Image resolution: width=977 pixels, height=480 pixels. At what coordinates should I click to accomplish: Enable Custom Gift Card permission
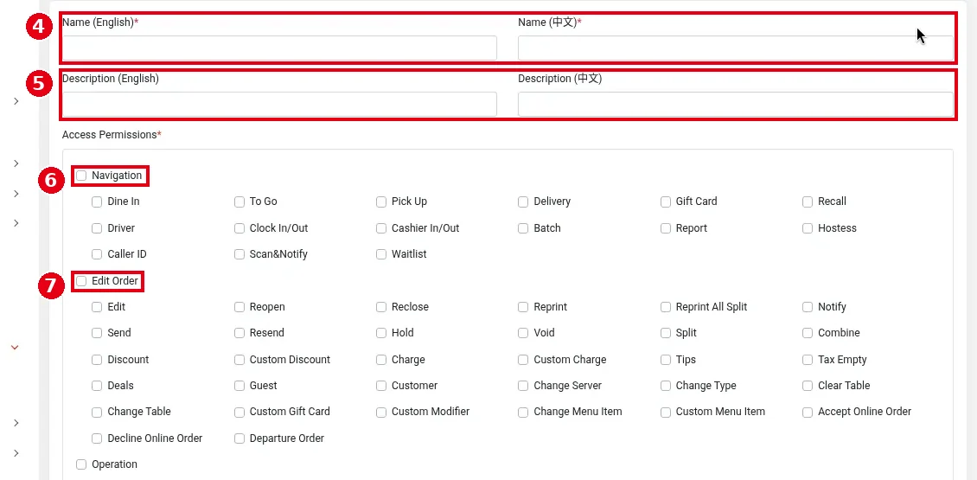(x=239, y=412)
